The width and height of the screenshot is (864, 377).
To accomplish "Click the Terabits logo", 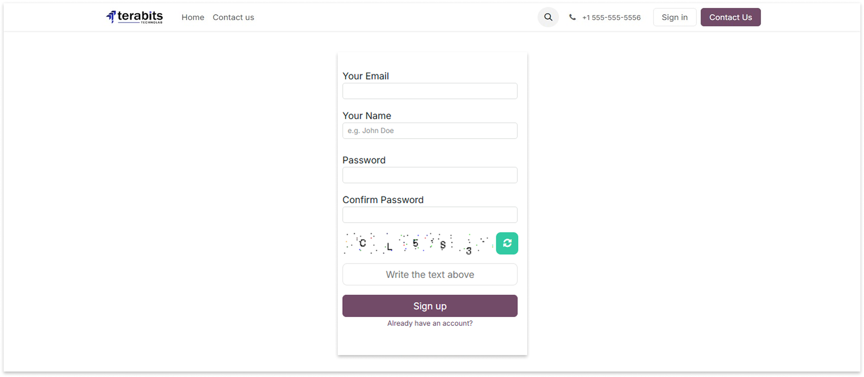I will tap(135, 17).
